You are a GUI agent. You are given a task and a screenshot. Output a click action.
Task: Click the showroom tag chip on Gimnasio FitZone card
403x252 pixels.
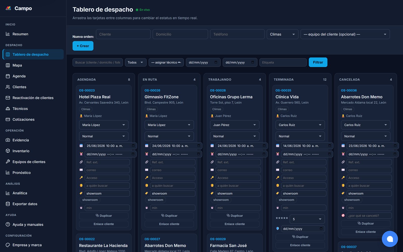pos(155,200)
